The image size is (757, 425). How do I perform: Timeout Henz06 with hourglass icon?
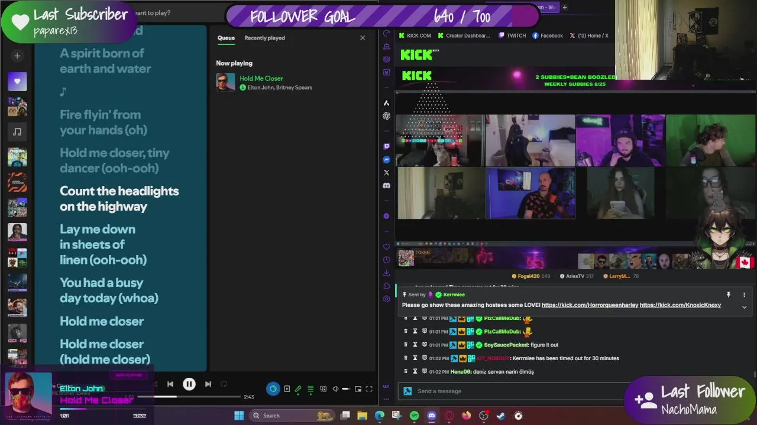pyautogui.click(x=415, y=371)
